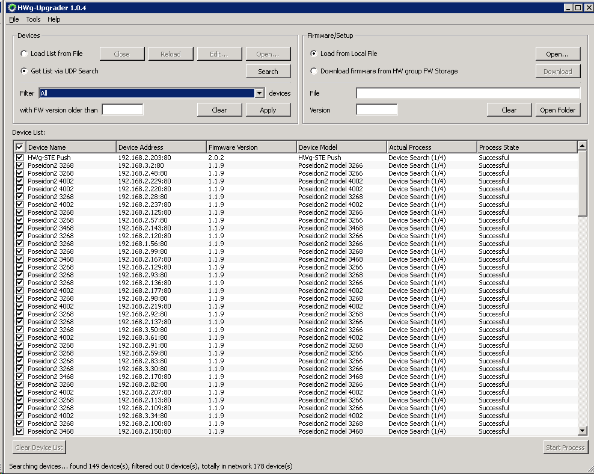Uncheck checkbox for device 192.168.2.143:80
Viewport: 594px width, 474px height.
(20, 228)
